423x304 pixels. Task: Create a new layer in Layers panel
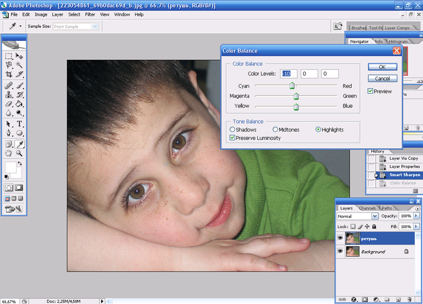coord(398,299)
